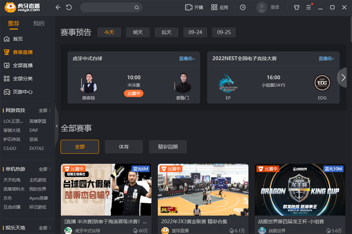Open the hamburger main menu
The image size is (352, 234).
pyautogui.click(x=309, y=7)
